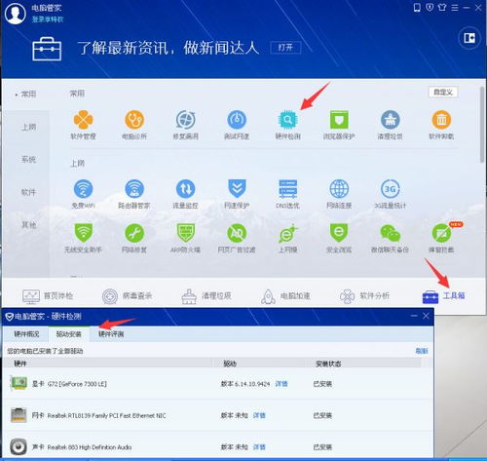Click the 自定义 customize button
The width and height of the screenshot is (487, 461).
[443, 93]
